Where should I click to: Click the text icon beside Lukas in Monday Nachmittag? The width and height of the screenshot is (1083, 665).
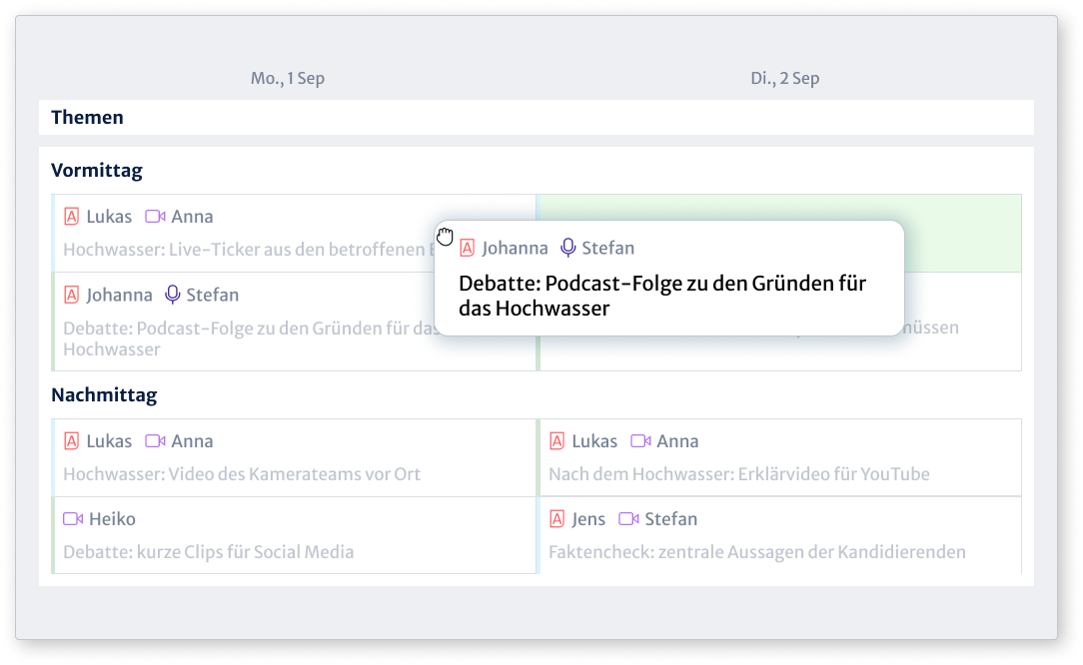(71, 440)
